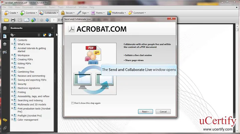Click the Print icon

pyautogui.click(x=13, y=20)
